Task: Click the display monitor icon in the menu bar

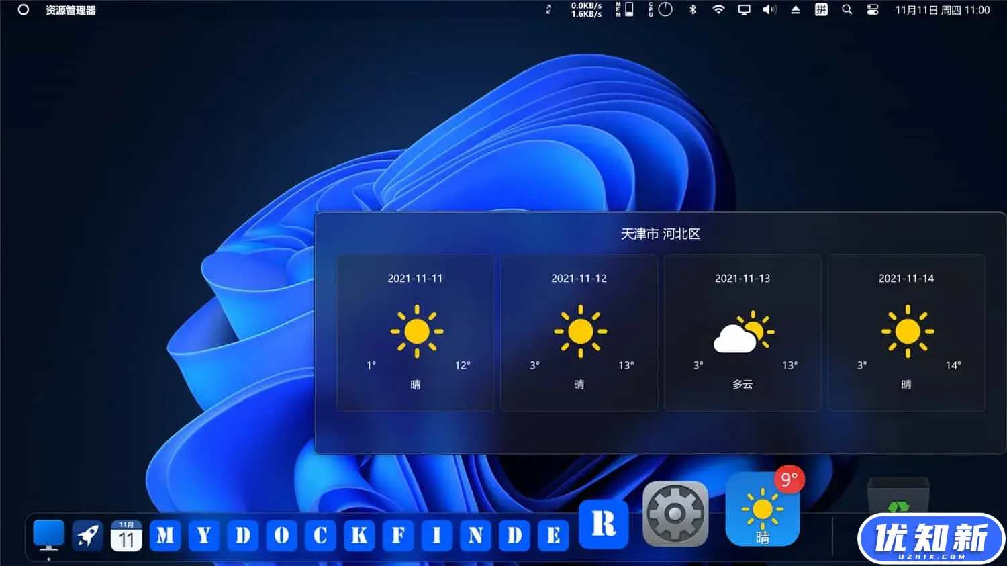Action: coord(744,9)
